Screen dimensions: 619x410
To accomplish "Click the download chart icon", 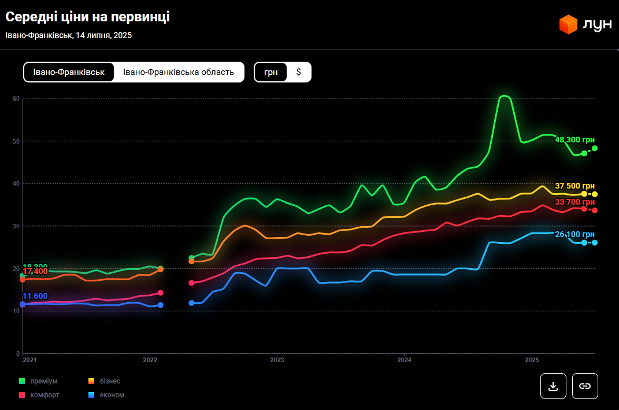I will click(553, 386).
